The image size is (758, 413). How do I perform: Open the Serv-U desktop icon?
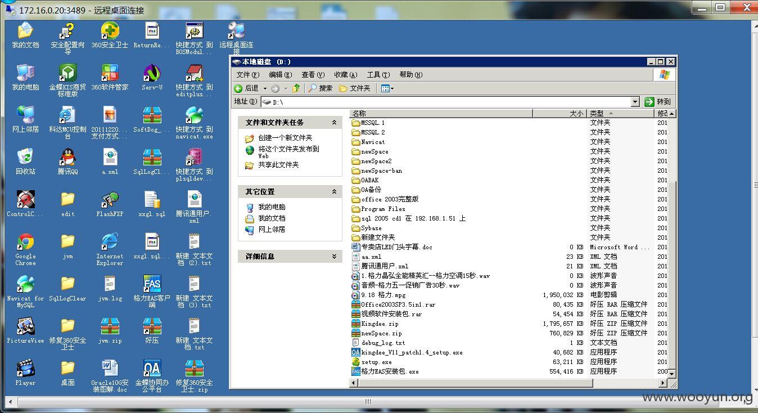(152, 77)
